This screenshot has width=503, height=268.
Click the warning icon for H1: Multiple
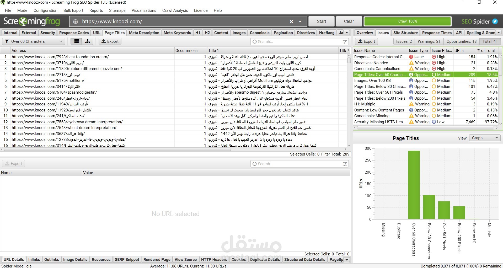point(411,104)
